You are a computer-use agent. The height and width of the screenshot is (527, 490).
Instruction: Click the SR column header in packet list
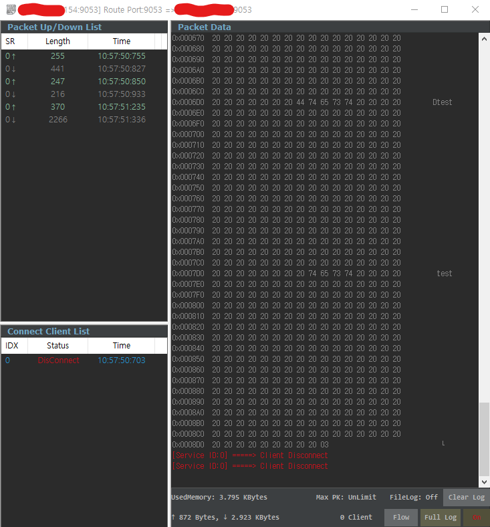(15, 41)
